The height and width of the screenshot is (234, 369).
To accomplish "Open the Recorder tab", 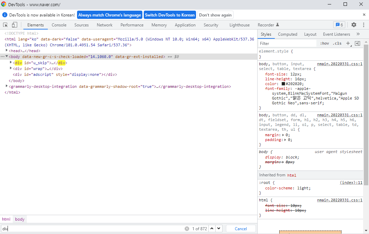I will pos(268,25).
